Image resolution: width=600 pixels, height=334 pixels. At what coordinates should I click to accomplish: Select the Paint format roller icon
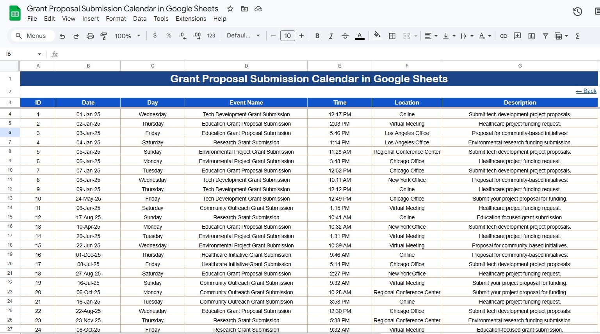point(104,36)
